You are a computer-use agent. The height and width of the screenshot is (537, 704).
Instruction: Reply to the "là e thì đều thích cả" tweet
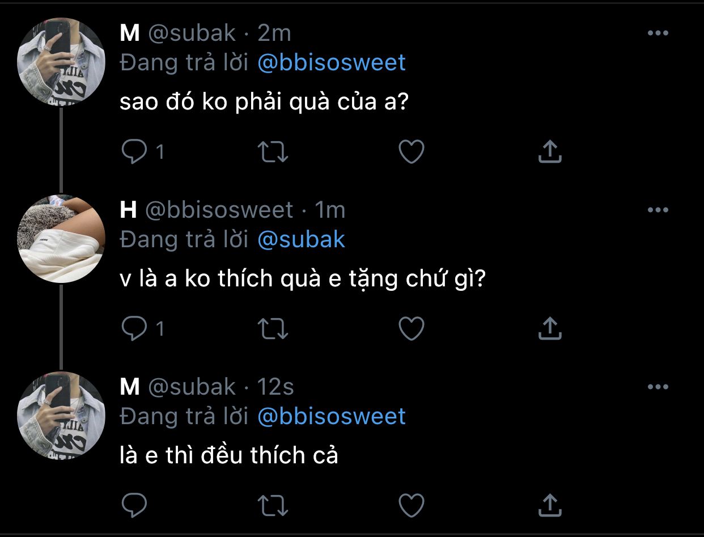135,505
